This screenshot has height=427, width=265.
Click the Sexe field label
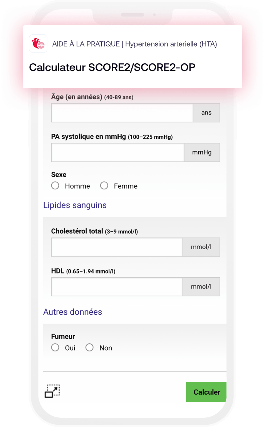click(x=59, y=175)
